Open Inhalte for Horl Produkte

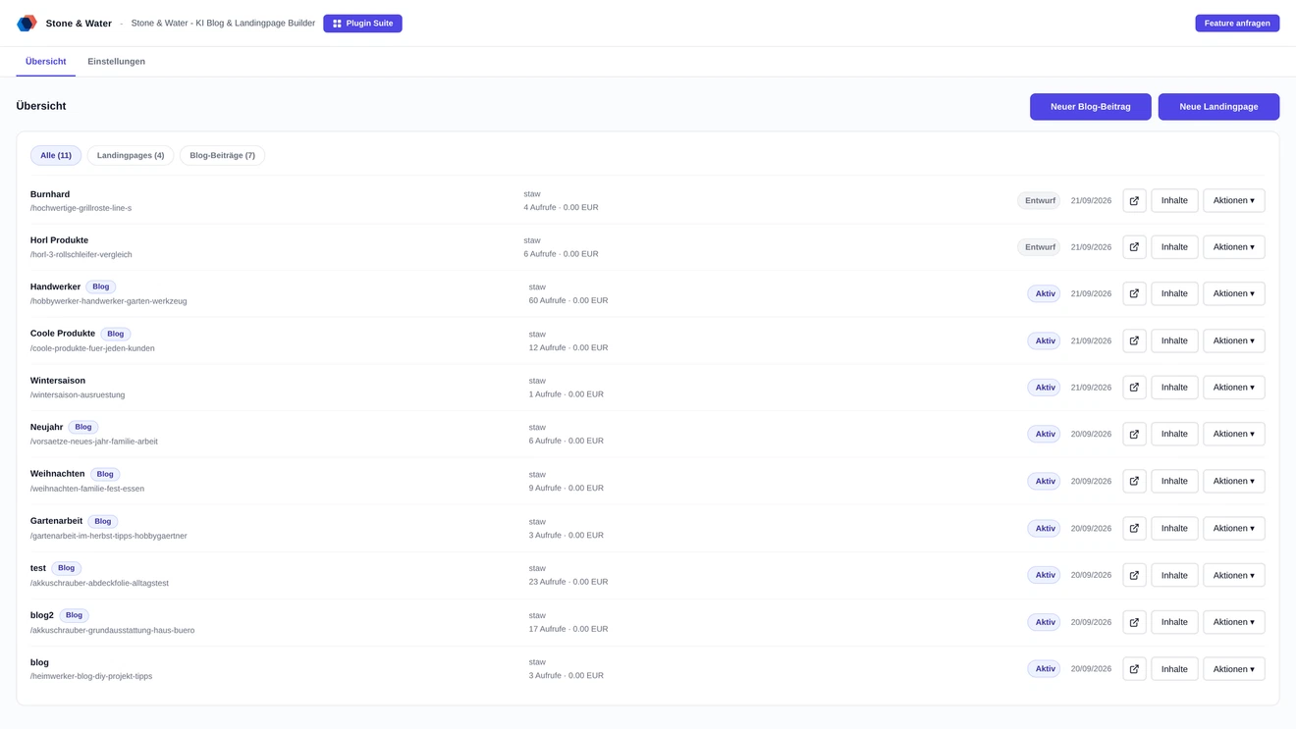(x=1174, y=247)
